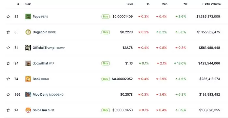Viewport: 228px width, 118px height.
Task: Click the Dogecoin logo icon
Action: pos(28,32)
